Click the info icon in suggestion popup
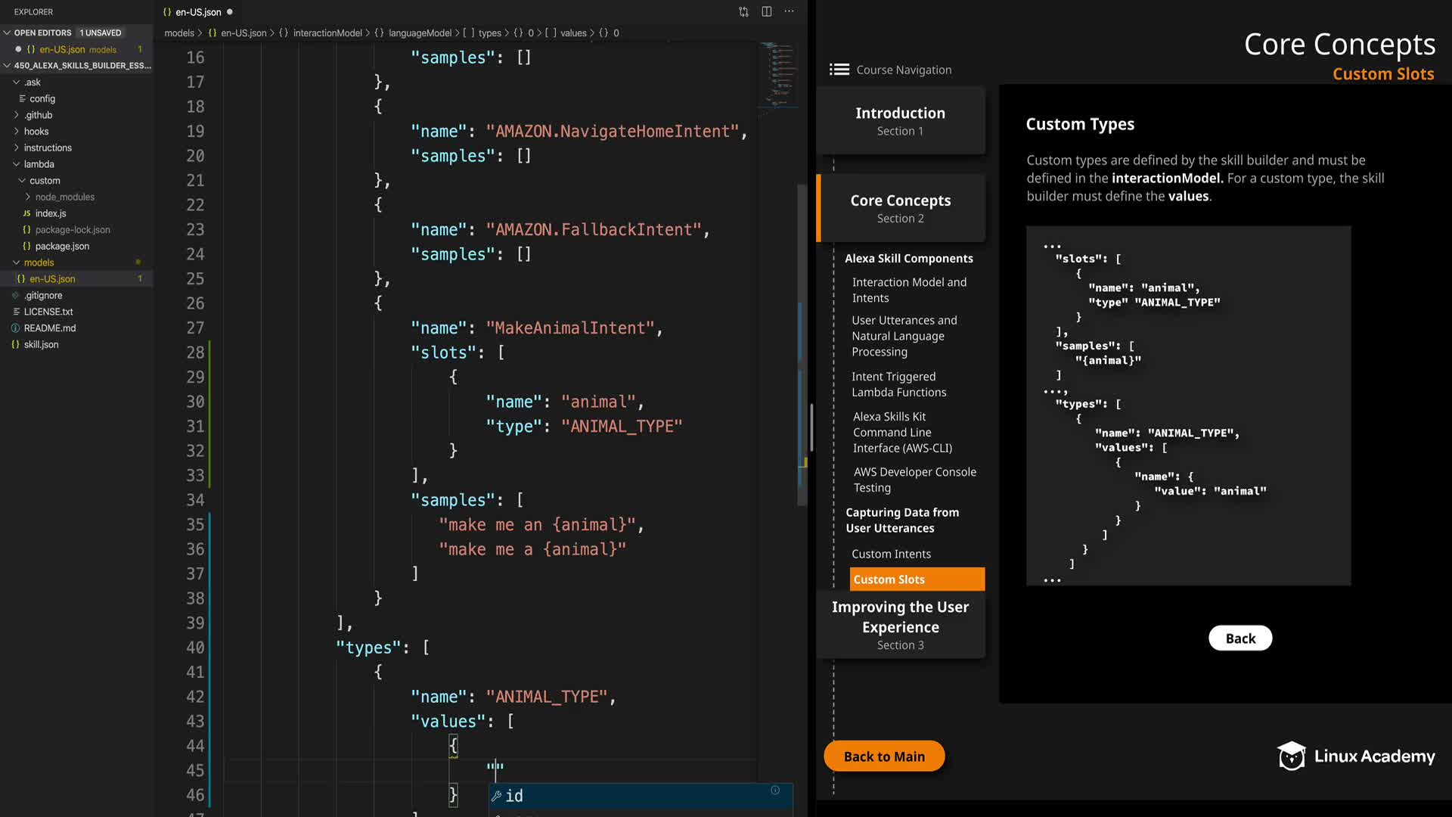This screenshot has height=817, width=1452. click(775, 790)
